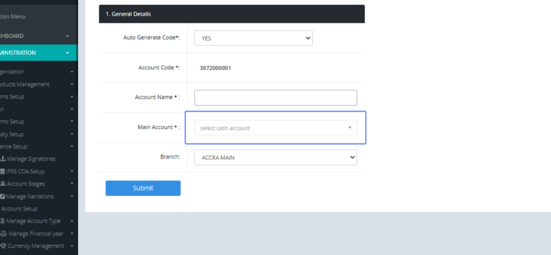Click the Currency Management diamond icon

[4, 246]
